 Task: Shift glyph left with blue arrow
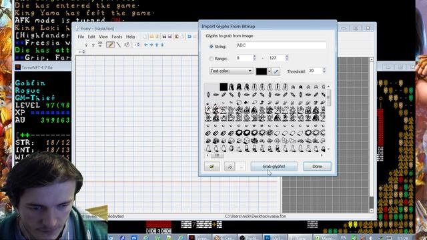[x=146, y=45]
